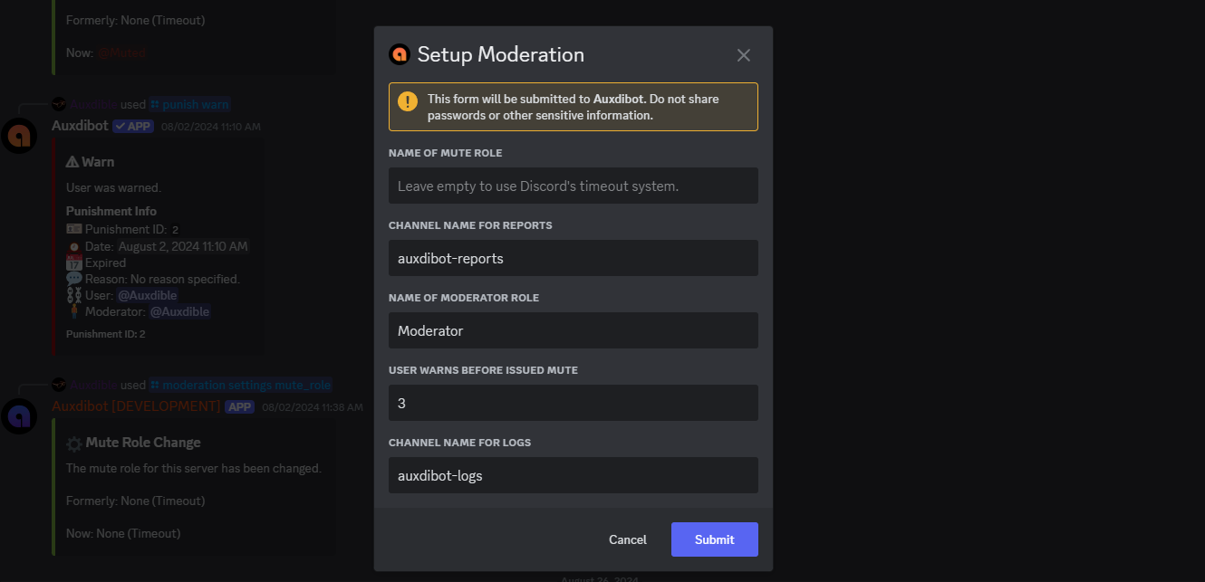Click the Channel Name for Logs input
The height and width of the screenshot is (582, 1205).
pyautogui.click(x=573, y=475)
